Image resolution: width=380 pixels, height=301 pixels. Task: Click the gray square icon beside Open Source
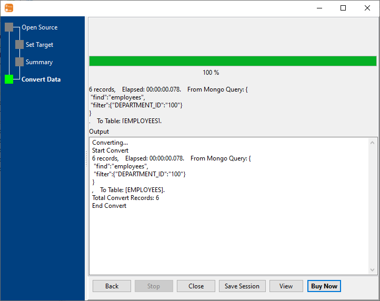click(x=9, y=27)
